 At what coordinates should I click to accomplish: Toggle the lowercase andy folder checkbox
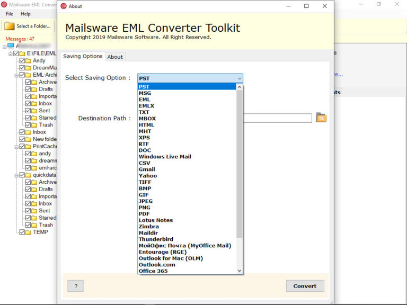click(28, 154)
